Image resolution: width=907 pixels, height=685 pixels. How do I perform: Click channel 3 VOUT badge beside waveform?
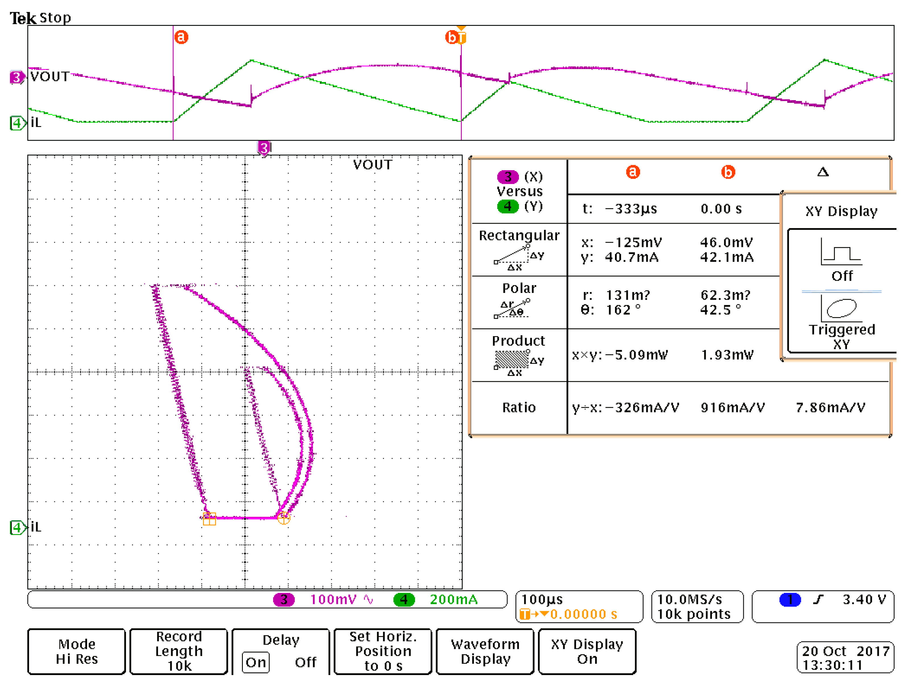(x=16, y=77)
